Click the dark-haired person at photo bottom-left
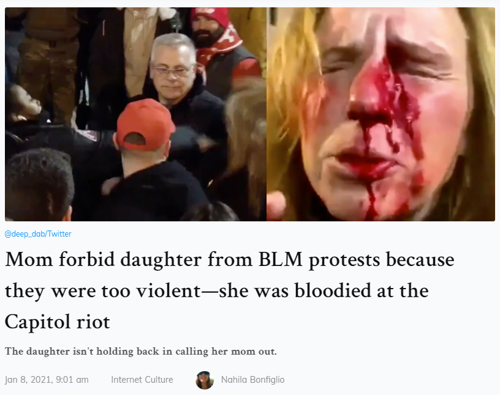500x395 pixels. coord(38,186)
